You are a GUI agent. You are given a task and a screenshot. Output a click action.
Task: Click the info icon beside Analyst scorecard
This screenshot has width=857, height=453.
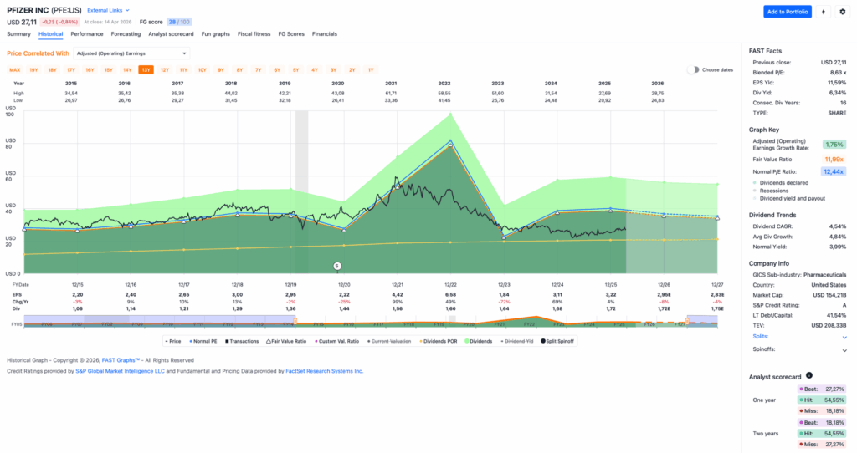808,376
